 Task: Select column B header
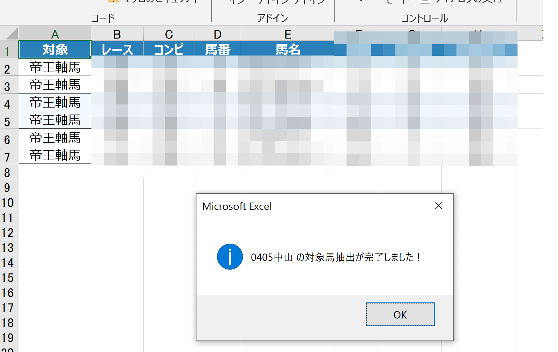(117, 34)
